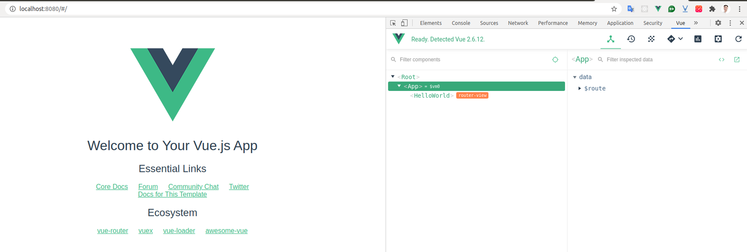The image size is (747, 252).
Task: Switch to the Network tab
Action: 518,23
